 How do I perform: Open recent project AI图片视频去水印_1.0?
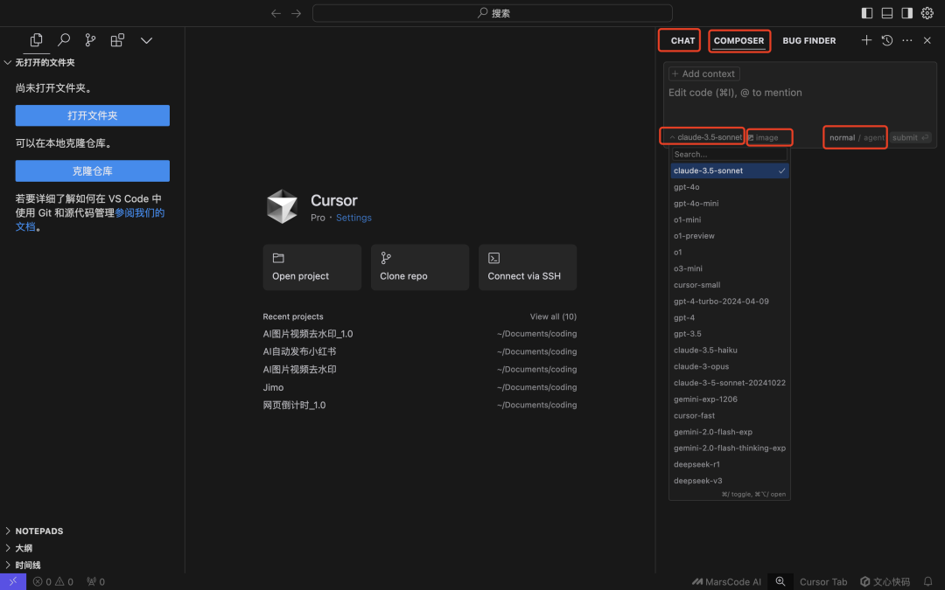(419, 334)
